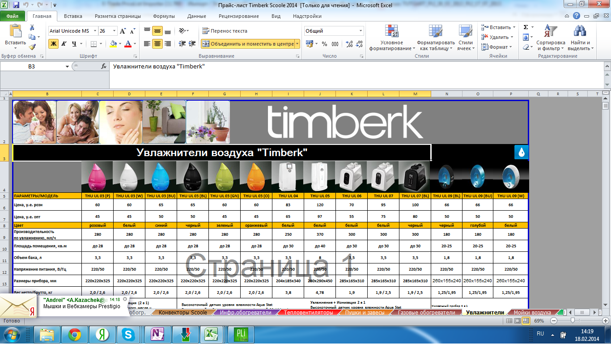Toggle underline (Ч) formatting
Screen dimensions: 611x348
click(74, 44)
